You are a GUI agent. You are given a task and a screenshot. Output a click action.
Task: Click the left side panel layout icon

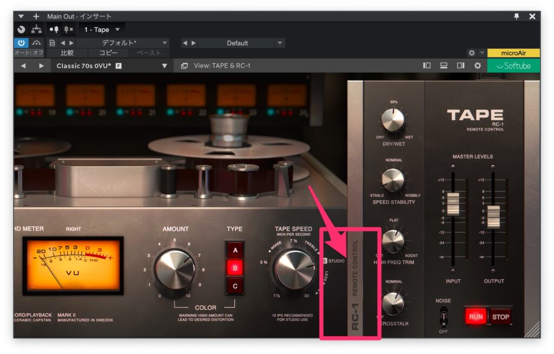pyautogui.click(x=427, y=65)
